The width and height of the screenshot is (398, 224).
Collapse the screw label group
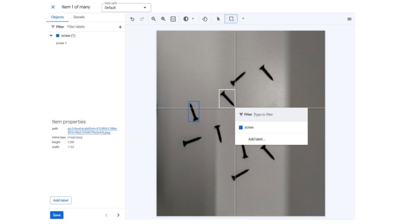click(51, 35)
